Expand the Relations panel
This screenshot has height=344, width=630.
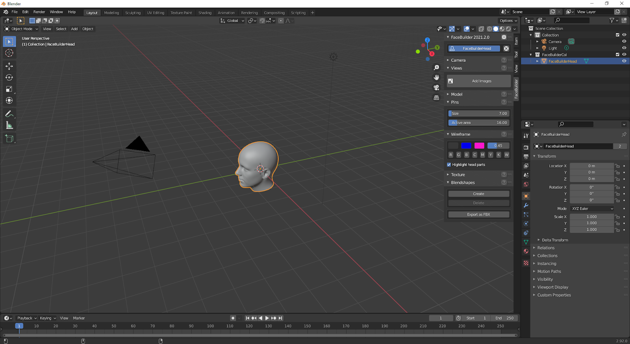tap(546, 248)
